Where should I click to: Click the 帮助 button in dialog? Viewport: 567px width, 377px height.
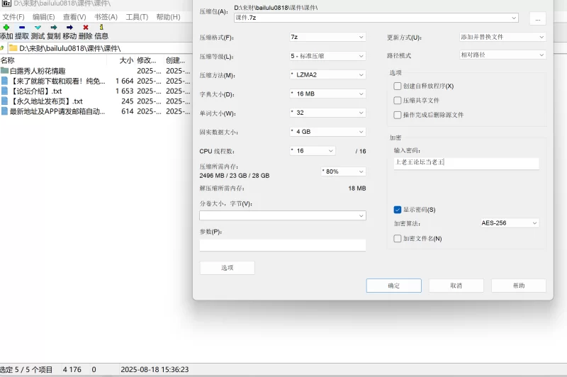519,286
